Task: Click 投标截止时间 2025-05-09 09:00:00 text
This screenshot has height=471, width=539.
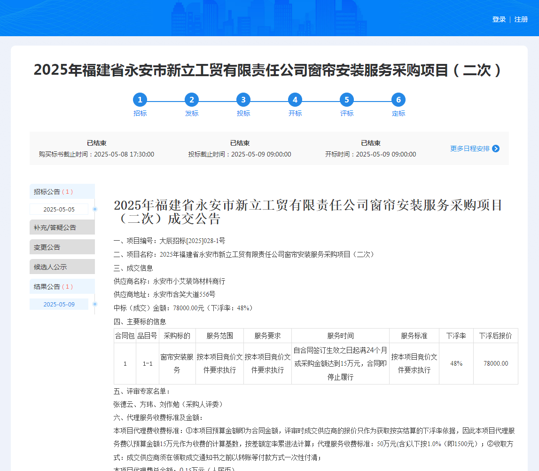Action: [x=240, y=154]
